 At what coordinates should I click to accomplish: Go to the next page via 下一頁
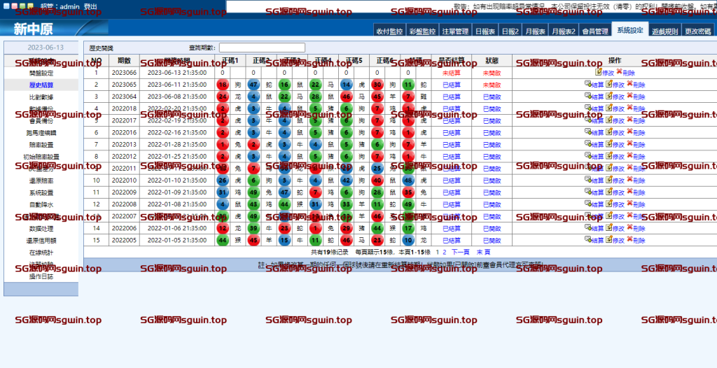click(x=460, y=252)
